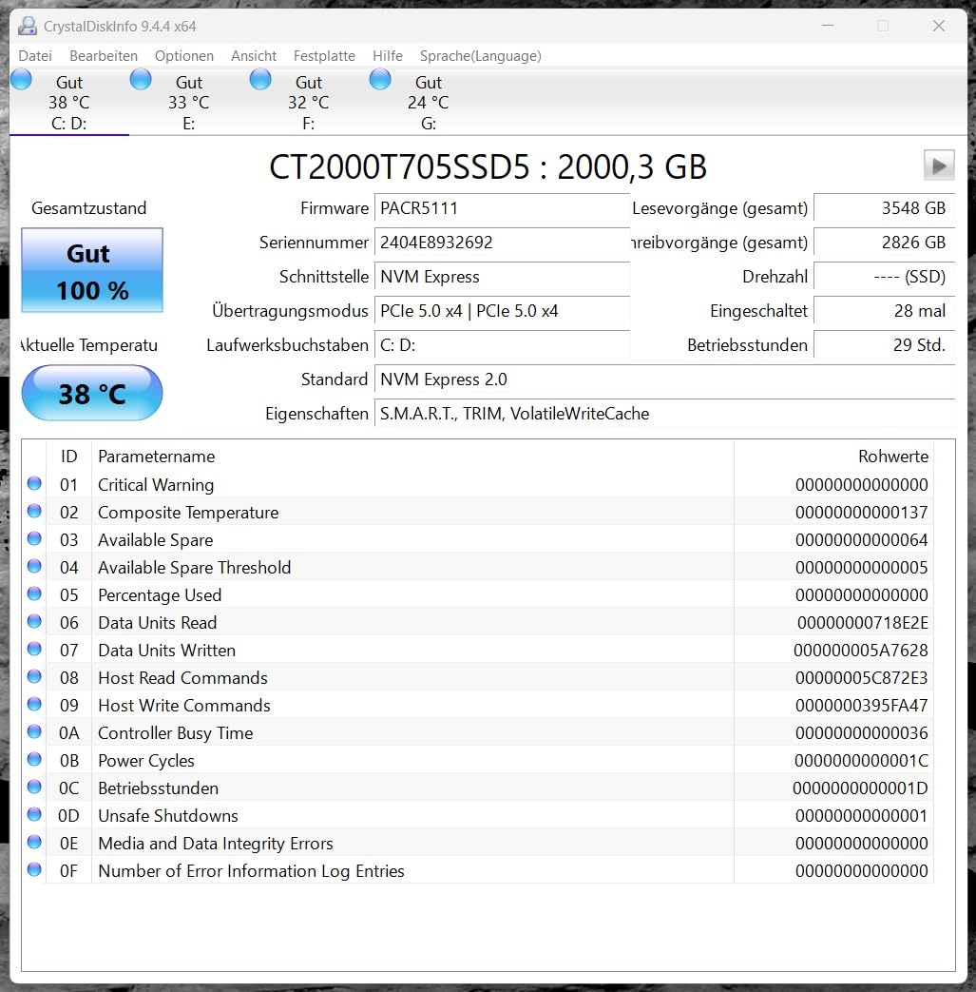Open the Festplatte menu
This screenshot has height=992, width=976.
324,56
